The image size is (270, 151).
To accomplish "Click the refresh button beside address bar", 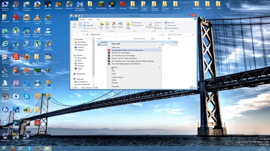I will pyautogui.click(x=163, y=34).
